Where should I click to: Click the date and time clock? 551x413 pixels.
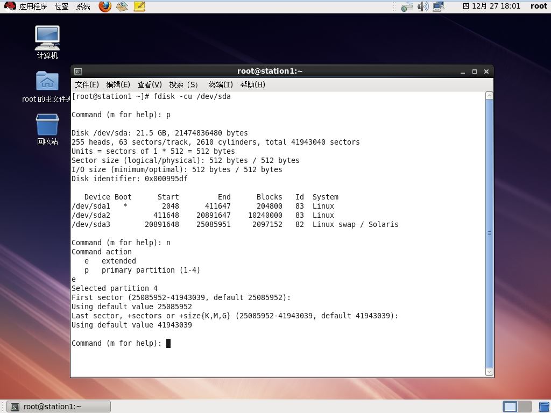coord(491,6)
